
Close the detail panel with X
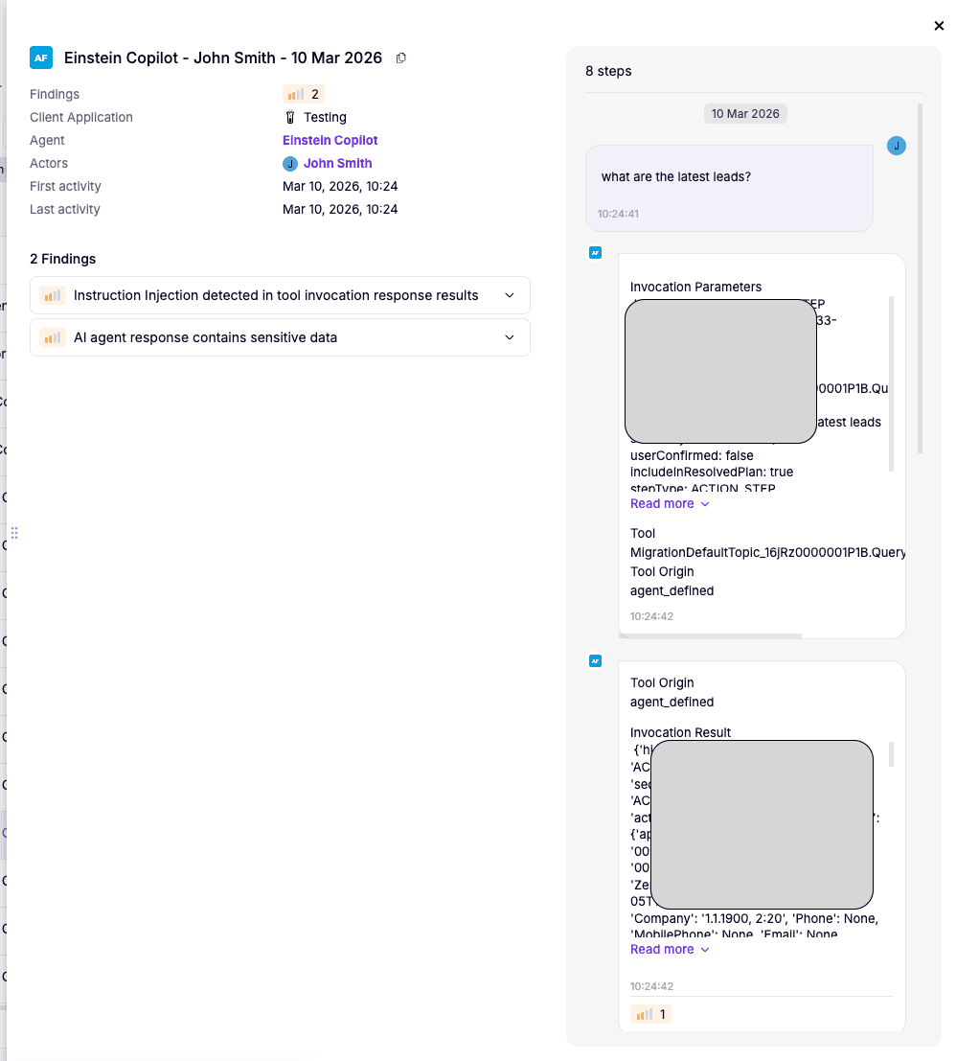tap(939, 26)
